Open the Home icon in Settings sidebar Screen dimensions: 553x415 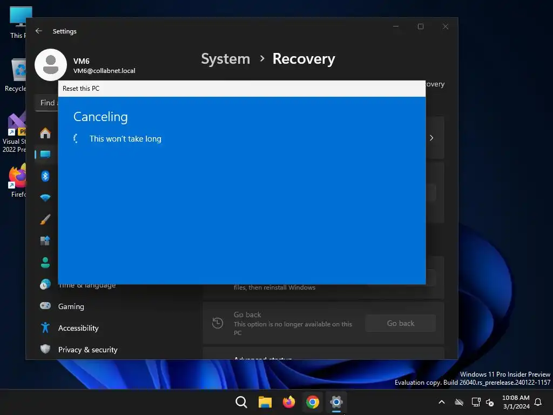click(45, 133)
